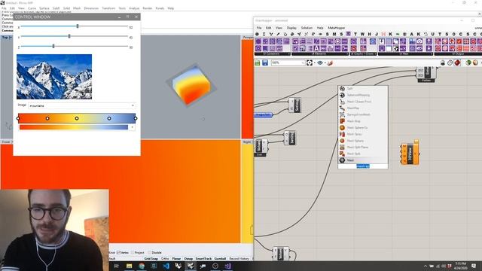Viewport: 482px width, 271px height.
Task: Click the mountain image thumbnail
Action: click(54, 77)
